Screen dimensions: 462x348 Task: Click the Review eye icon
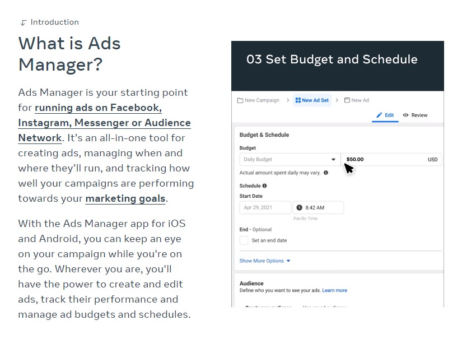pyautogui.click(x=406, y=115)
